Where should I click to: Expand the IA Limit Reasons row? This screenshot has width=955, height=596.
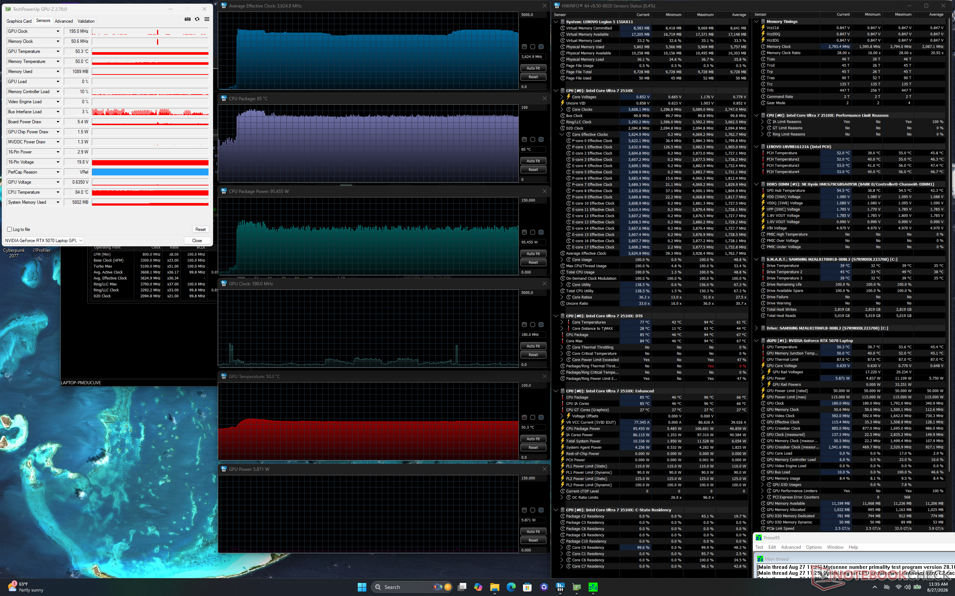pos(763,122)
